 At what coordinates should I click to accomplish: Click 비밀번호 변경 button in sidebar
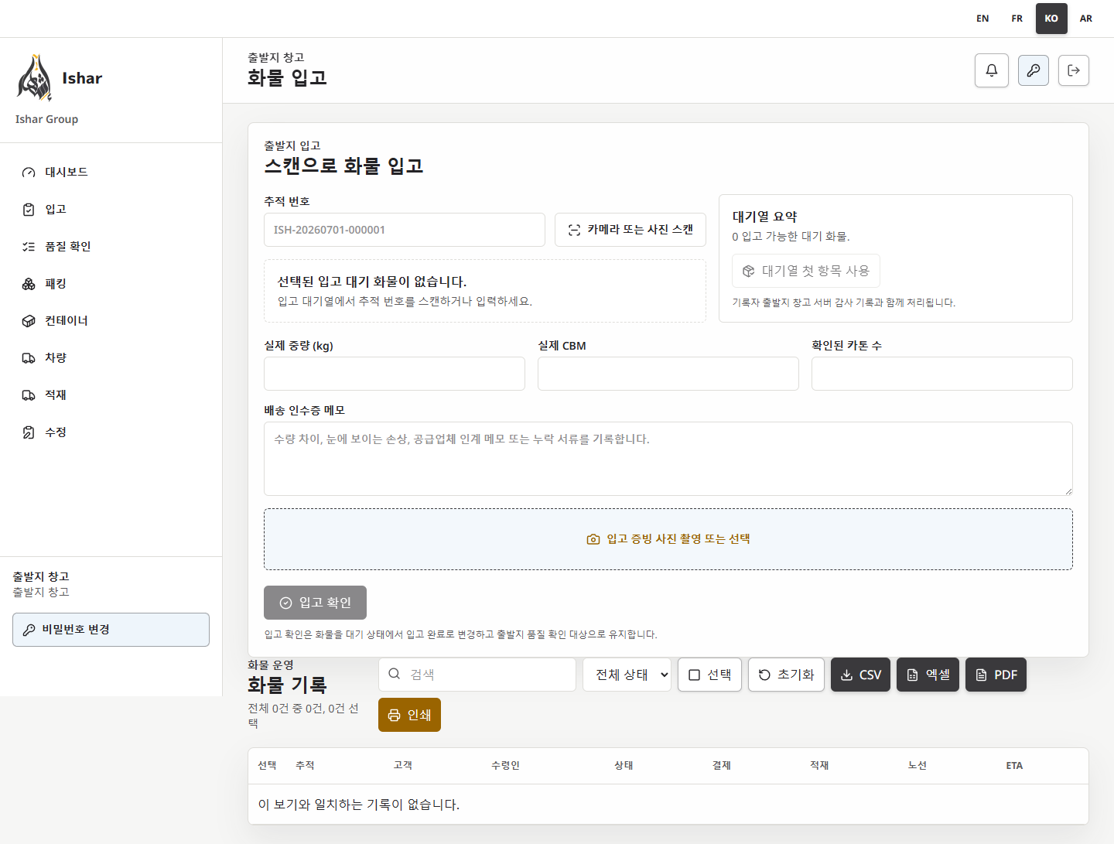[x=111, y=630]
